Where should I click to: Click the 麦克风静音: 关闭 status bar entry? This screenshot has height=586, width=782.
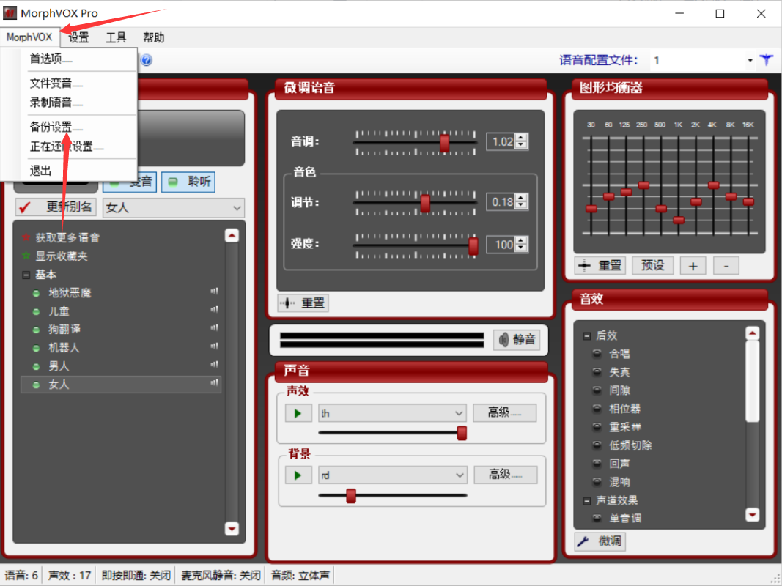221,576
